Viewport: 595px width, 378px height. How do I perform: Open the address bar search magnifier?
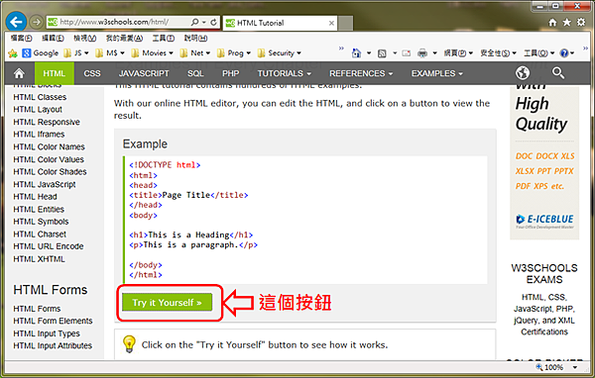pyautogui.click(x=194, y=23)
